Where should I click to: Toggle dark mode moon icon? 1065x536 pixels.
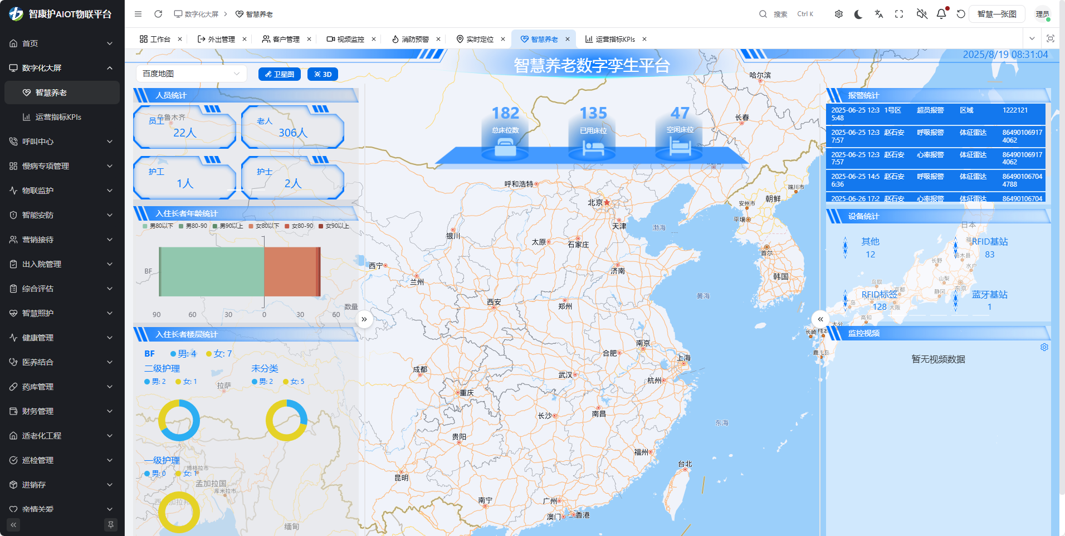click(x=858, y=14)
